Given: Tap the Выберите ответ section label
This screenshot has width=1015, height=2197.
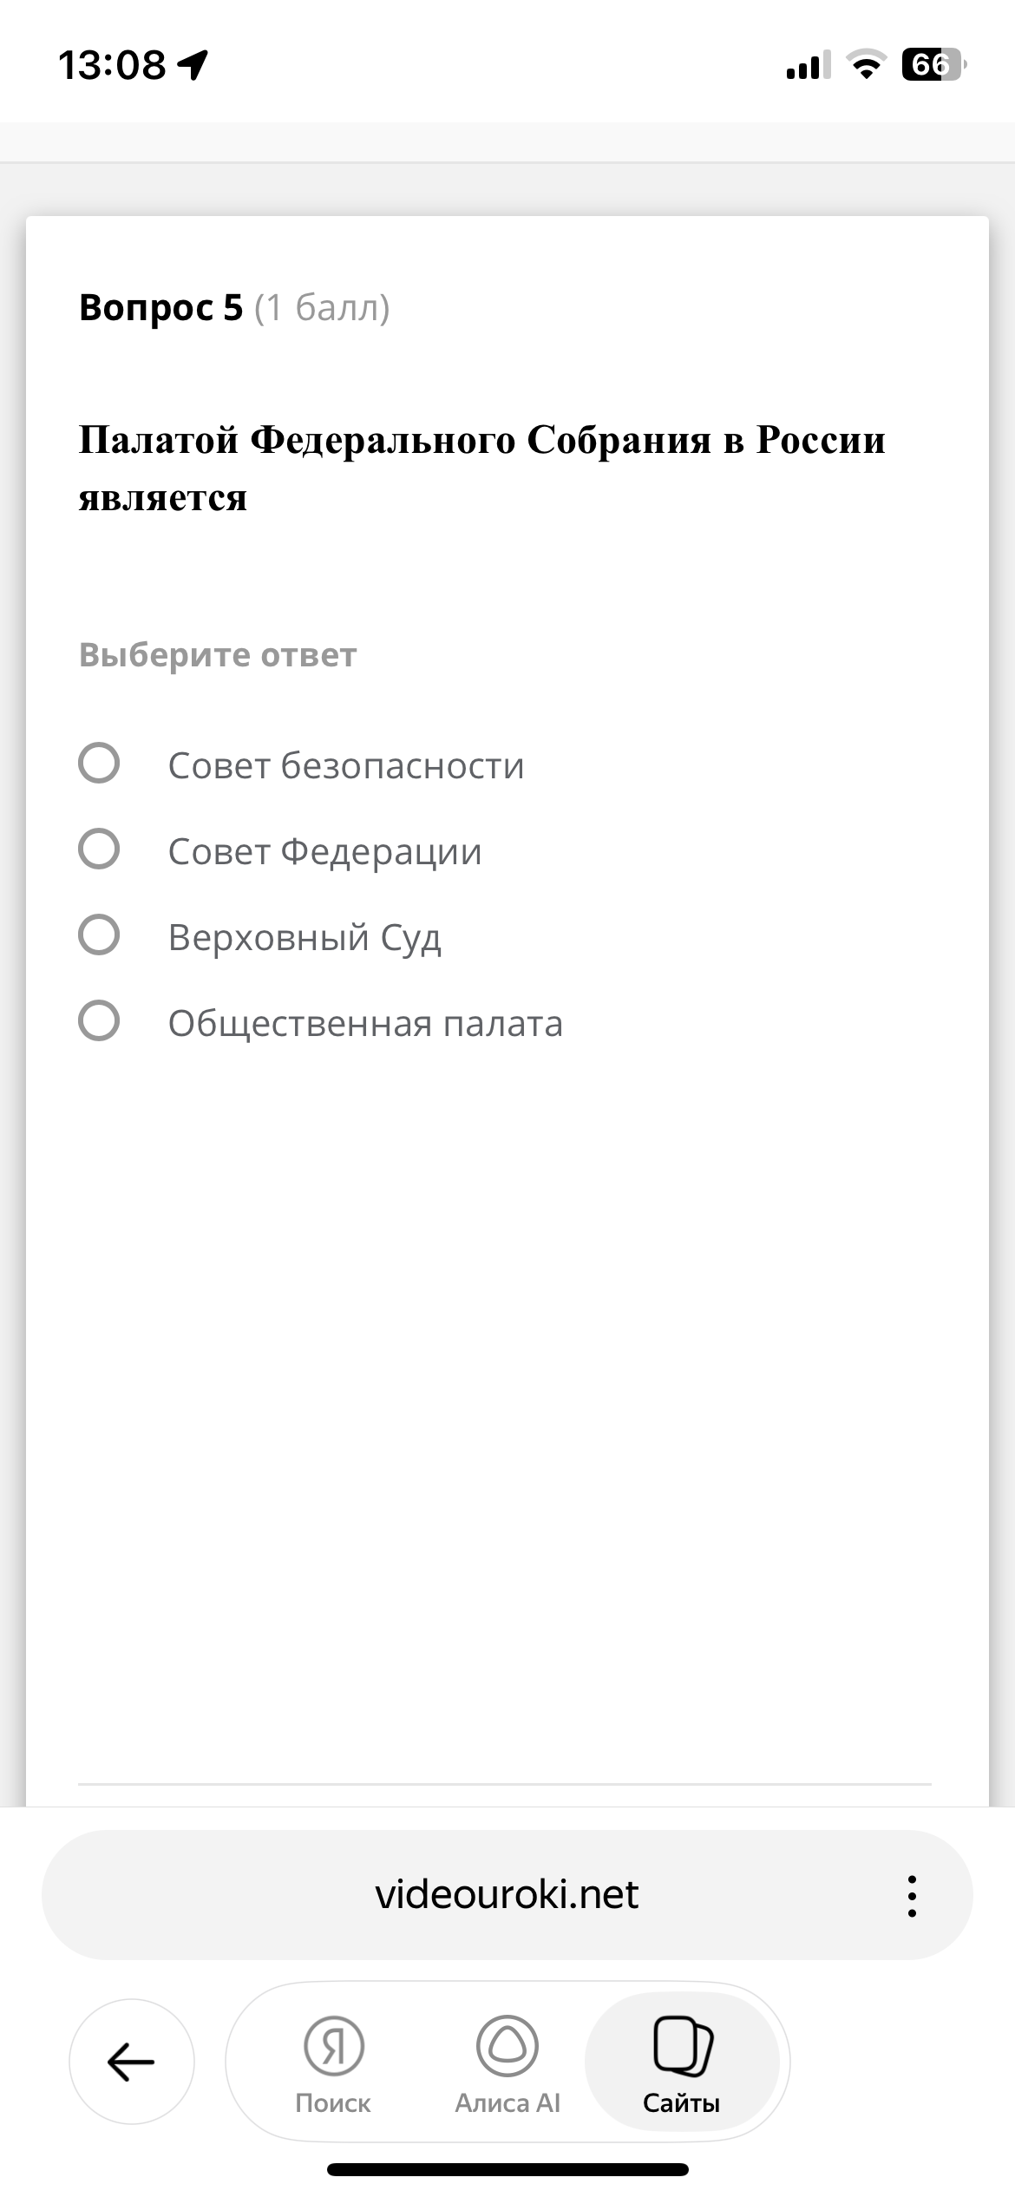Looking at the screenshot, I should coord(216,655).
